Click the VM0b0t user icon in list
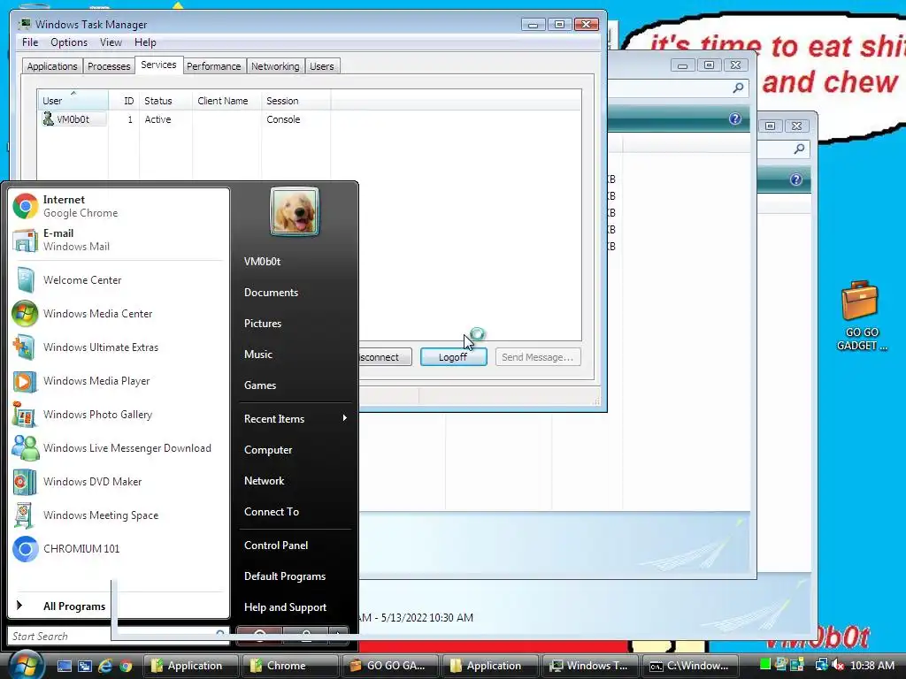Image resolution: width=906 pixels, height=679 pixels. pos(48,119)
